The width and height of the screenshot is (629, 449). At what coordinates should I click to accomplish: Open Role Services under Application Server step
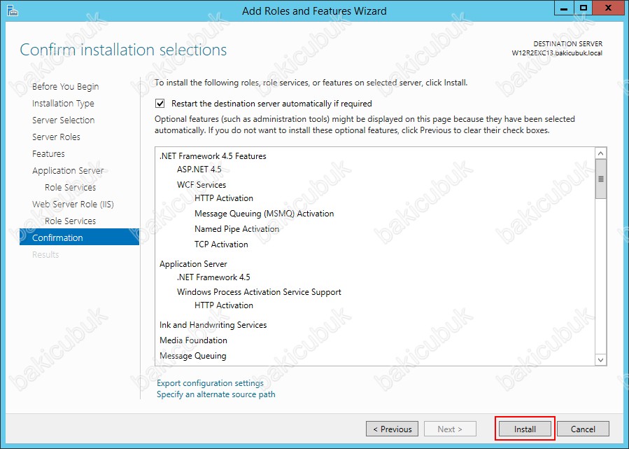70,188
